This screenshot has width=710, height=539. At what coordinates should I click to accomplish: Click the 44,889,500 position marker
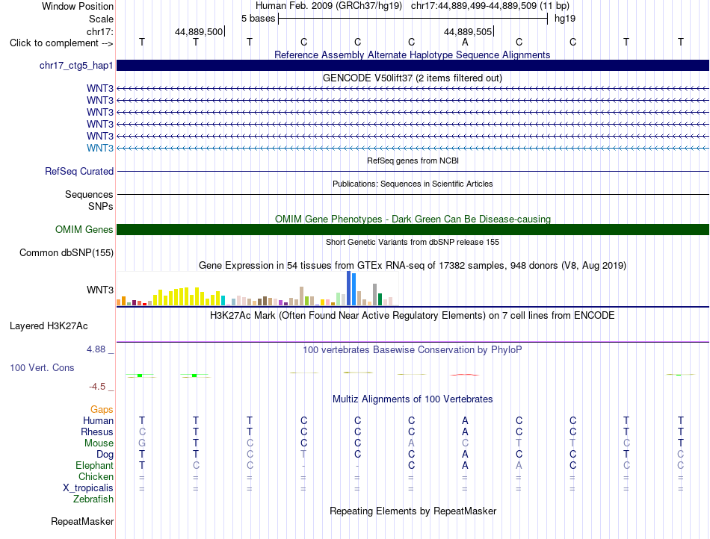[200, 31]
